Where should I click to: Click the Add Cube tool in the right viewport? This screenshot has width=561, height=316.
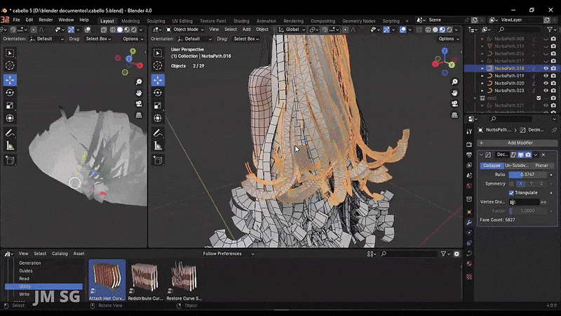point(157,159)
